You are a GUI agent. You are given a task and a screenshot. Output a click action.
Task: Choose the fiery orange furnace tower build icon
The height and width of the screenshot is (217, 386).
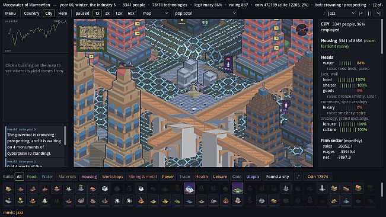point(141,200)
